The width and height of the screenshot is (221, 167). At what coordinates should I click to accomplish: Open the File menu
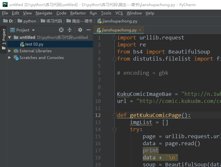[x=5, y=13]
